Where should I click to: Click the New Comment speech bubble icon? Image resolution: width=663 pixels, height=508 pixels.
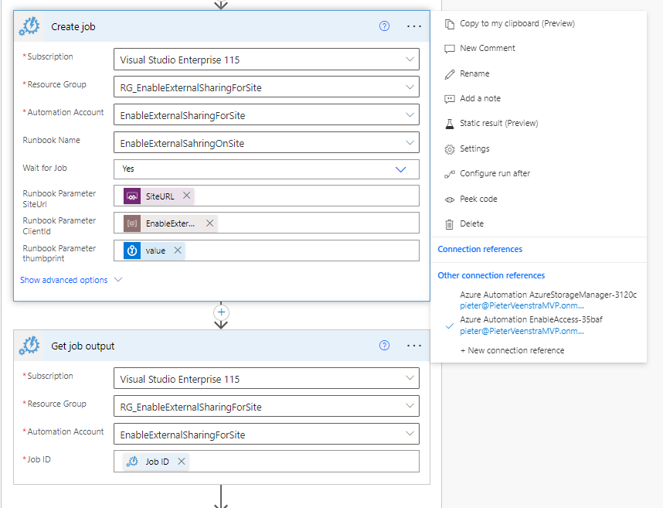(x=450, y=49)
